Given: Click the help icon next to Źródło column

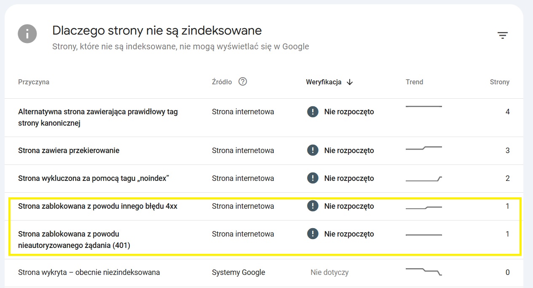Looking at the screenshot, I should 243,82.
